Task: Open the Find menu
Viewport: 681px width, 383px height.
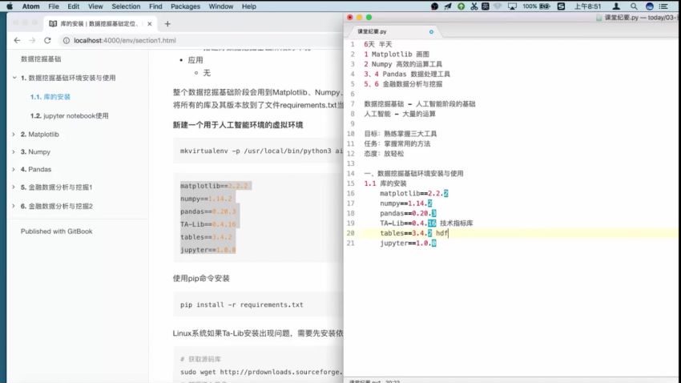Action: 155,6
